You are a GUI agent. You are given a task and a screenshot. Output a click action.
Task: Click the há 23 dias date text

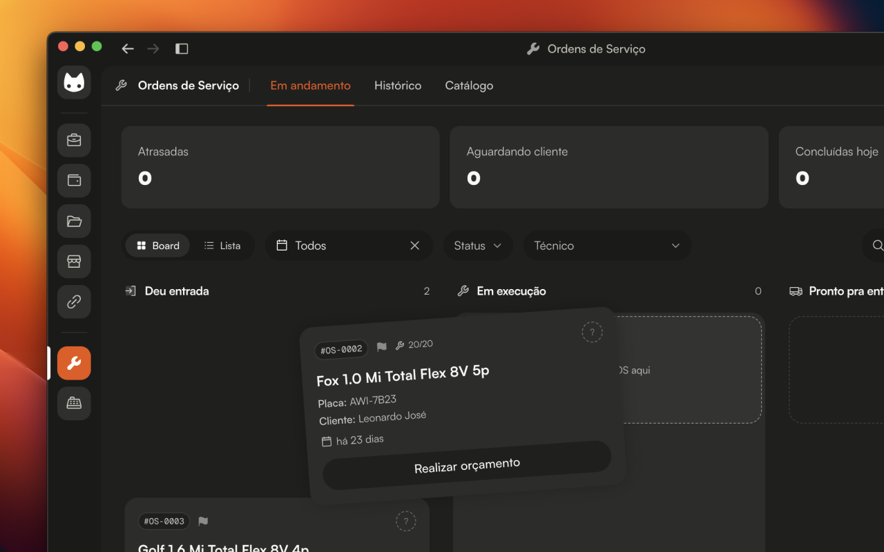pyautogui.click(x=360, y=440)
